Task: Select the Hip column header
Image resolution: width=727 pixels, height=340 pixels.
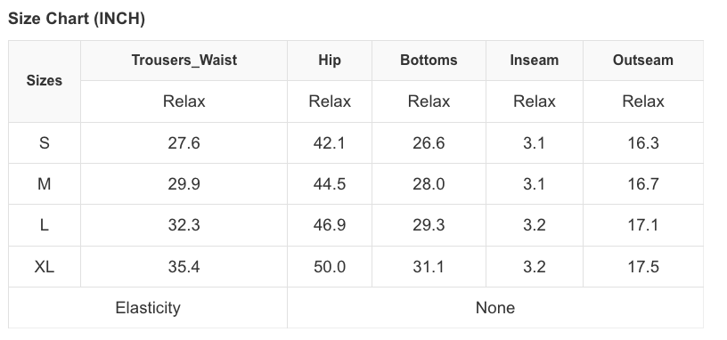Action: 330,61
